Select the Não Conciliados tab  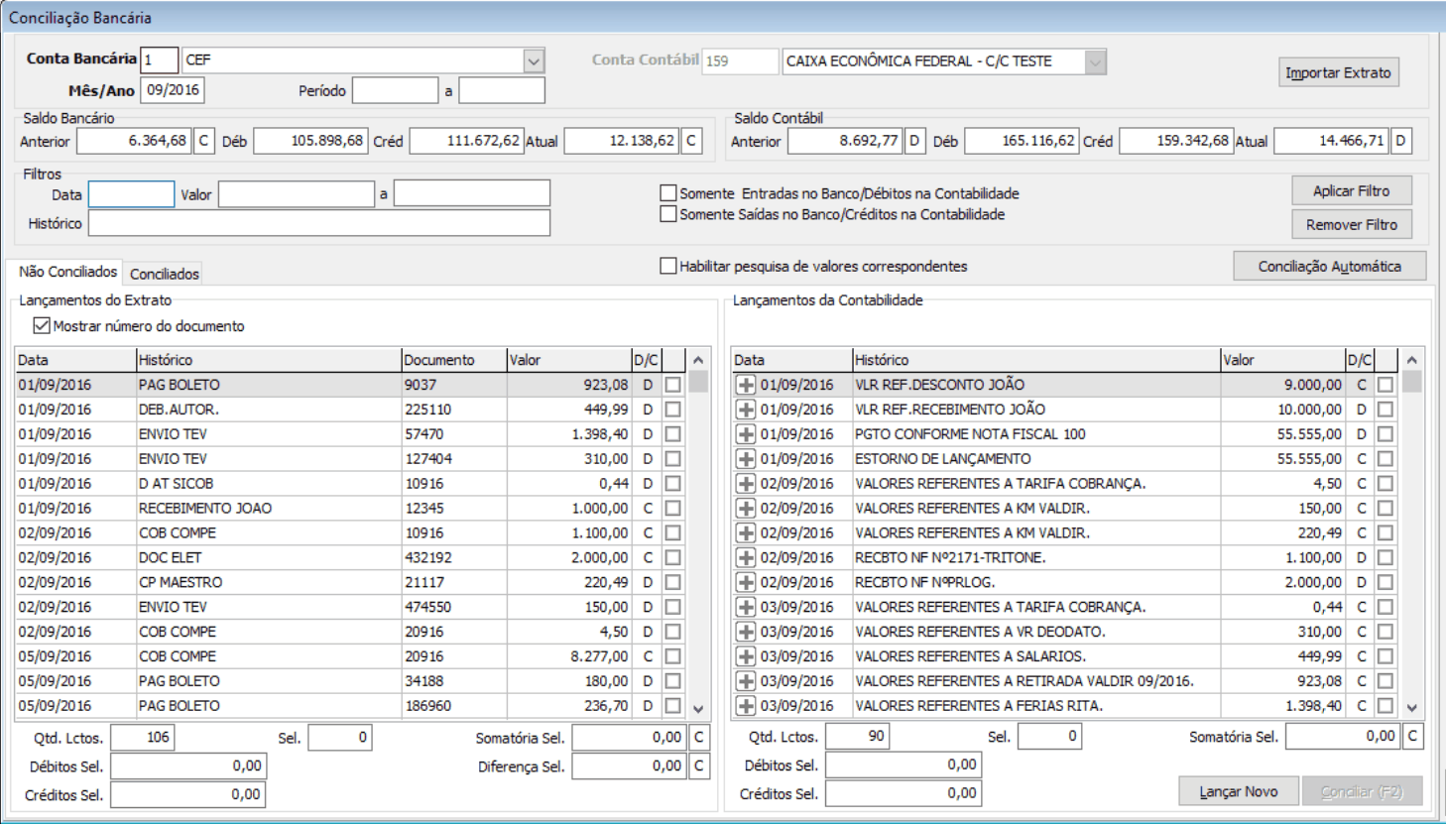67,271
